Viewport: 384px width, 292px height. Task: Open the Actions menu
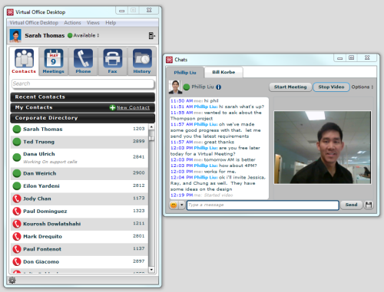pos(72,23)
